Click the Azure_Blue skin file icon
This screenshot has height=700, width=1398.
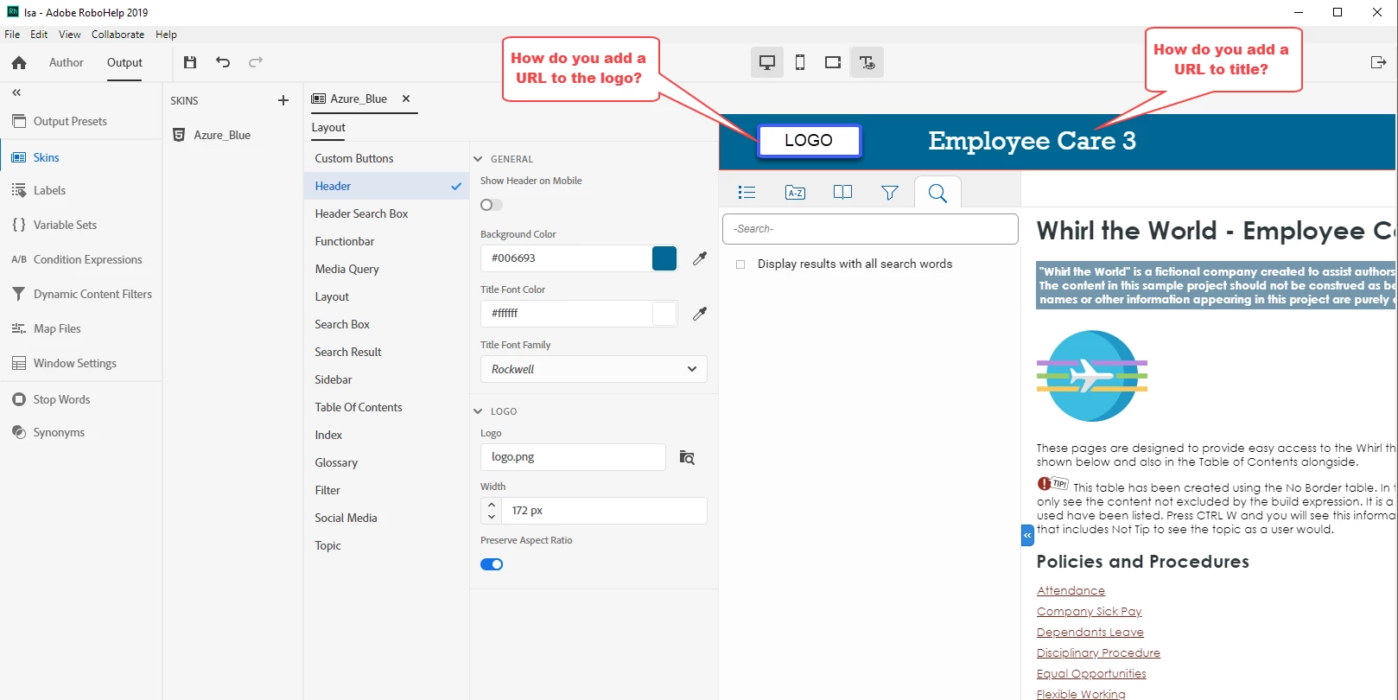[180, 135]
